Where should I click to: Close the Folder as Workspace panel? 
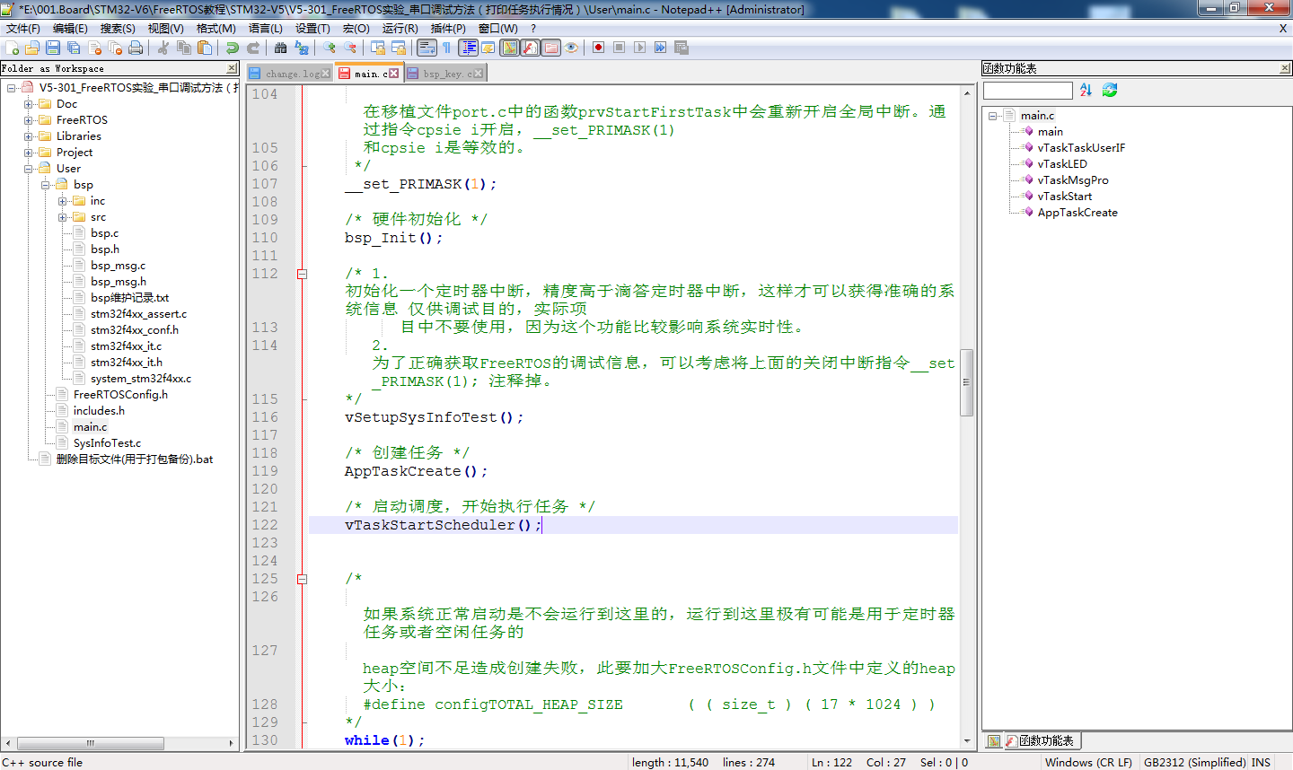(232, 68)
